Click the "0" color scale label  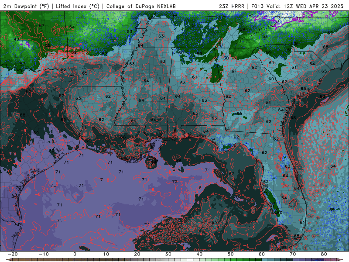click(75, 254)
